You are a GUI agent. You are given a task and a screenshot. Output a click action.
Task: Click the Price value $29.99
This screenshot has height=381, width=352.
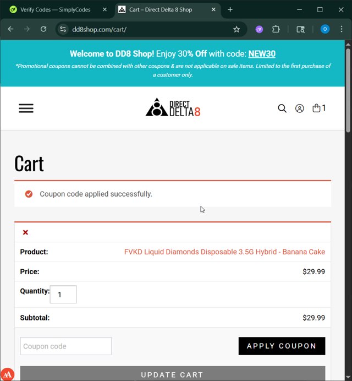coord(313,271)
